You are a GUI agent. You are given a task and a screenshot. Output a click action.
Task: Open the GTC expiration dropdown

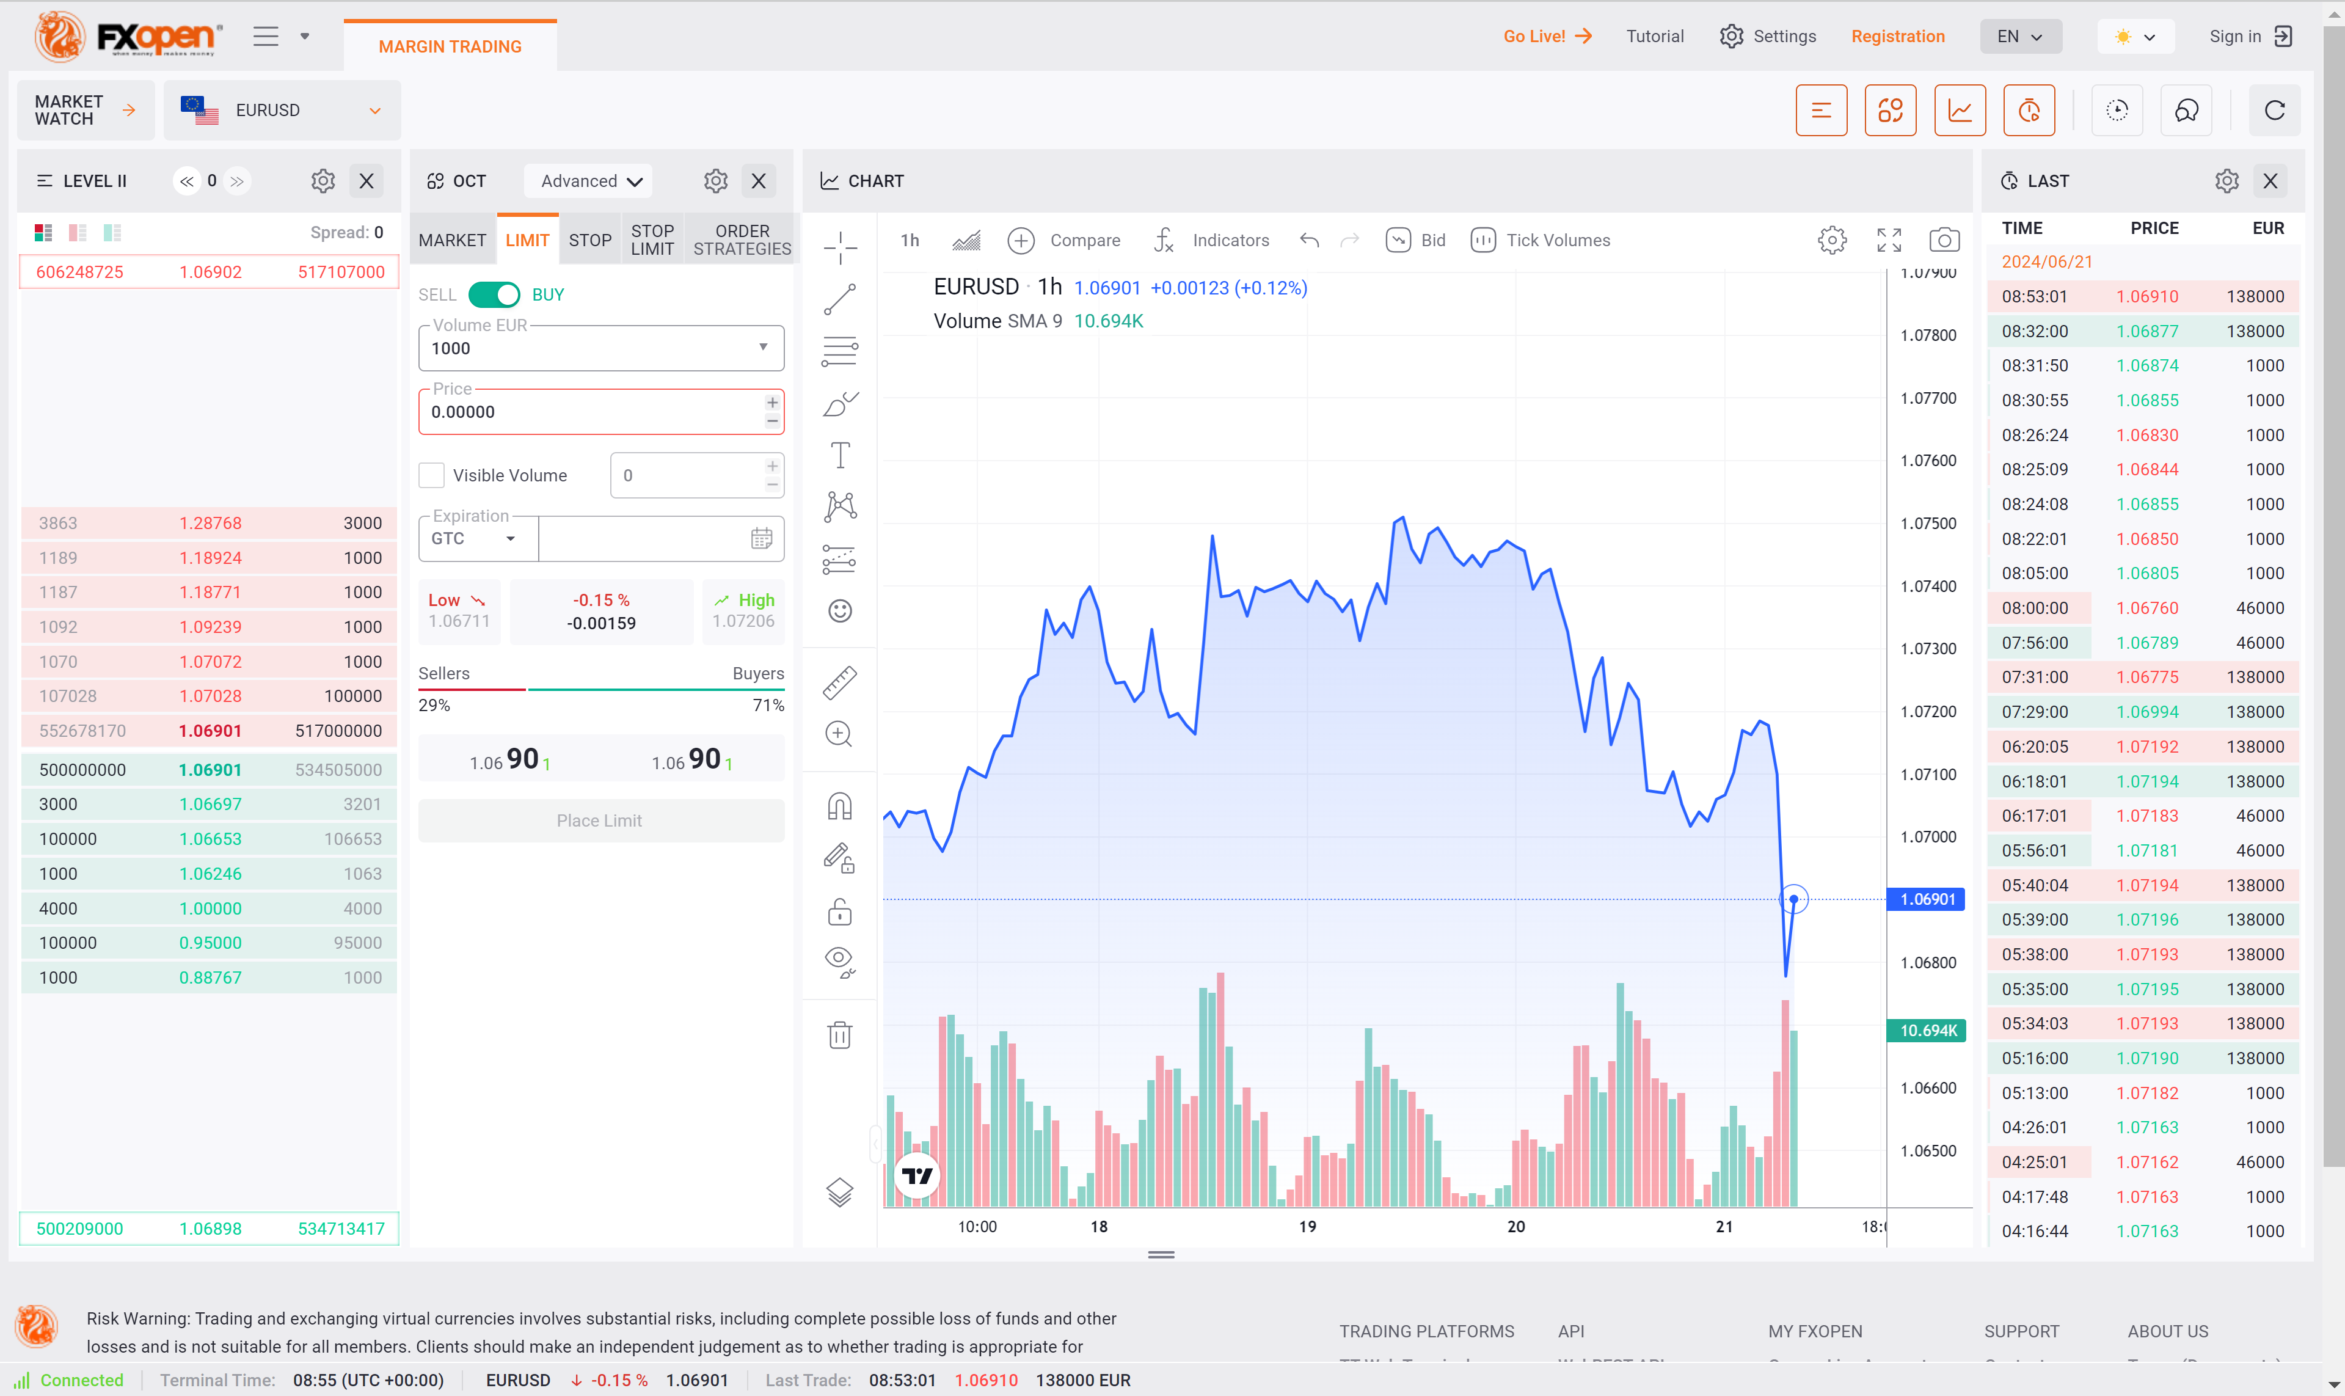coord(478,538)
